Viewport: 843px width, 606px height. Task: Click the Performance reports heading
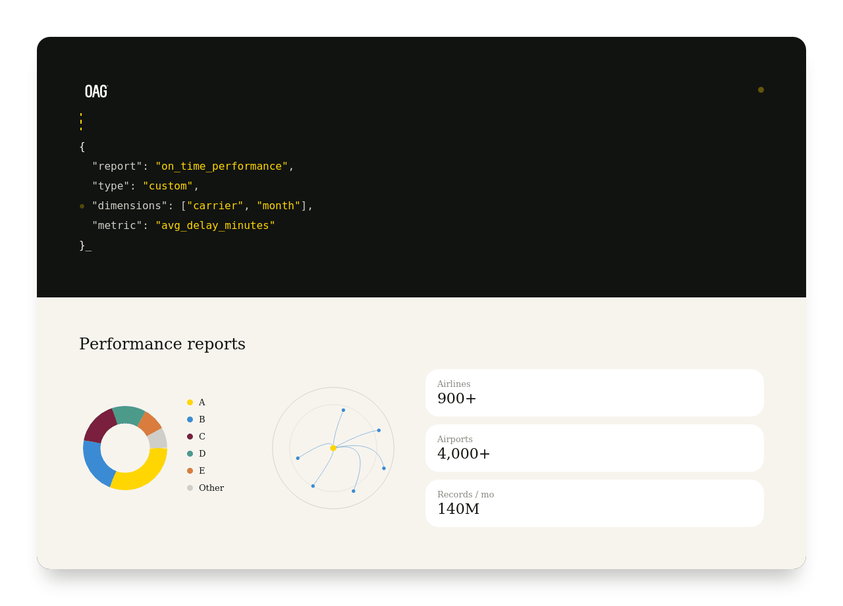coord(162,344)
